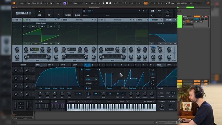Click the OSC MAPPING pencil icon
This screenshot has width=222, height=125.
click(x=154, y=101)
